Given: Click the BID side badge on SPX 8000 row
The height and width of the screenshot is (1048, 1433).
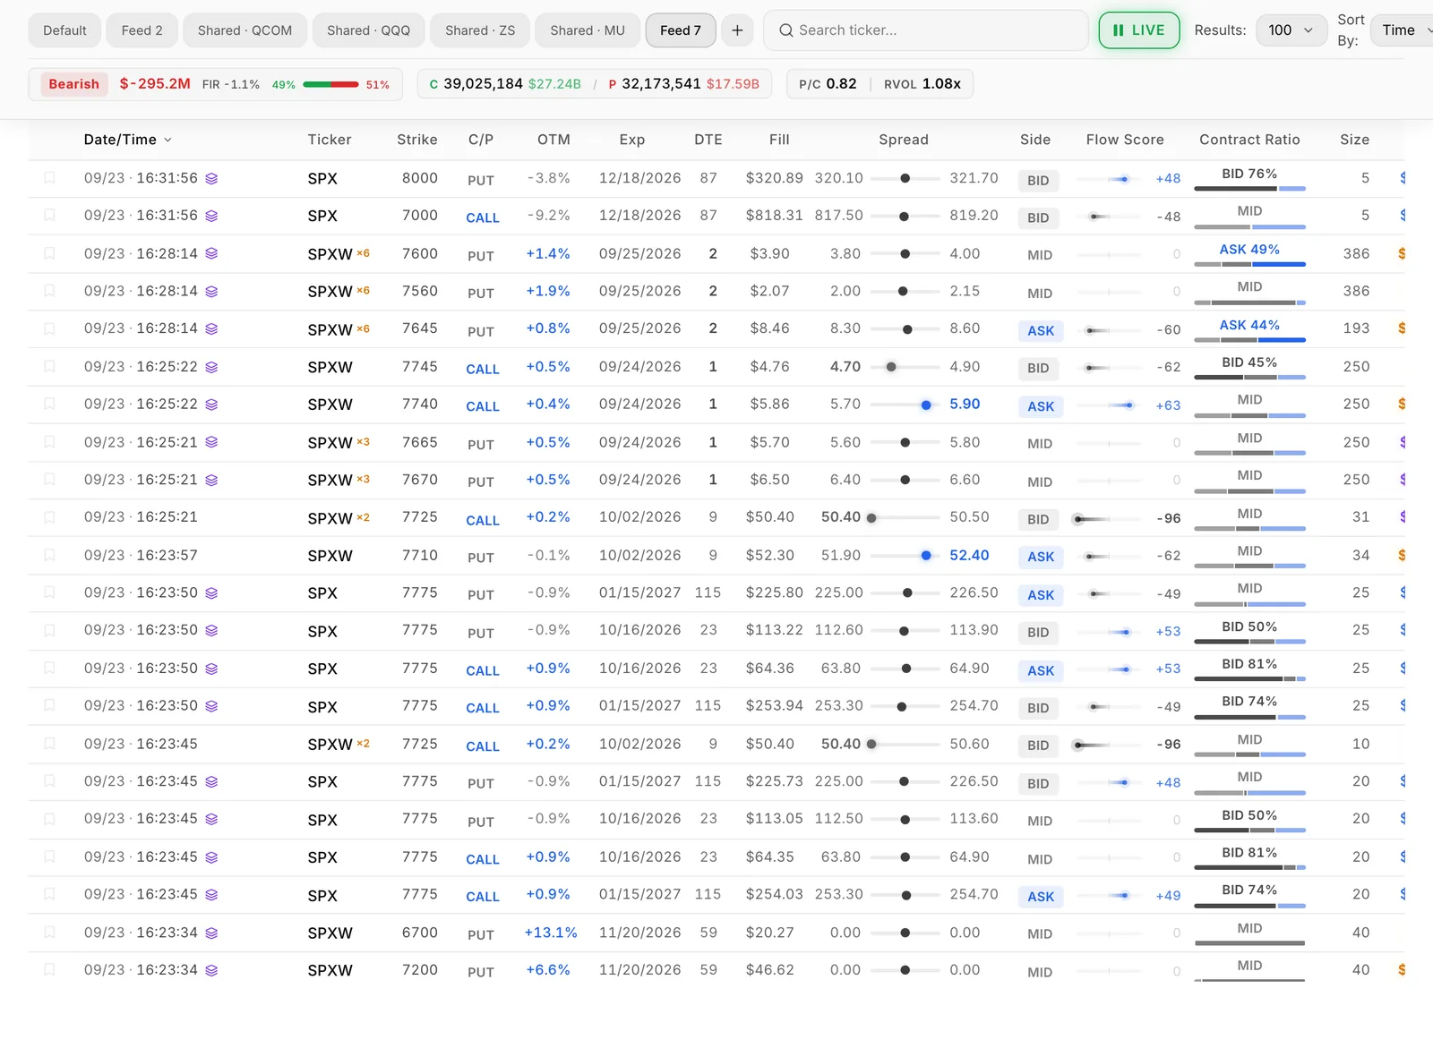Looking at the screenshot, I should coord(1038,181).
